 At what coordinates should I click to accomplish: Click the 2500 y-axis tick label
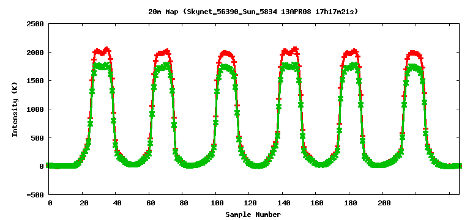point(35,24)
